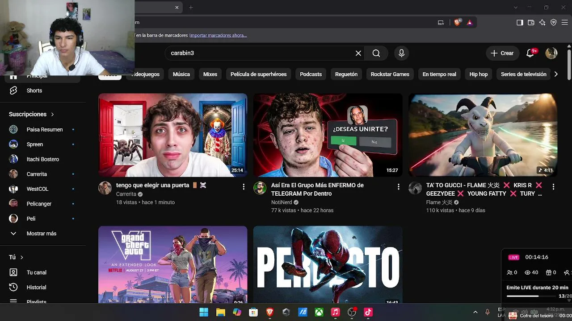
Task: Open the YouTube notifications bell
Action: coord(530,53)
